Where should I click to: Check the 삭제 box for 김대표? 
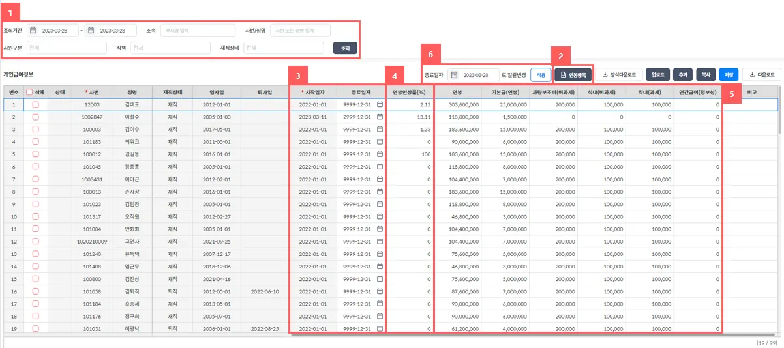click(35, 104)
